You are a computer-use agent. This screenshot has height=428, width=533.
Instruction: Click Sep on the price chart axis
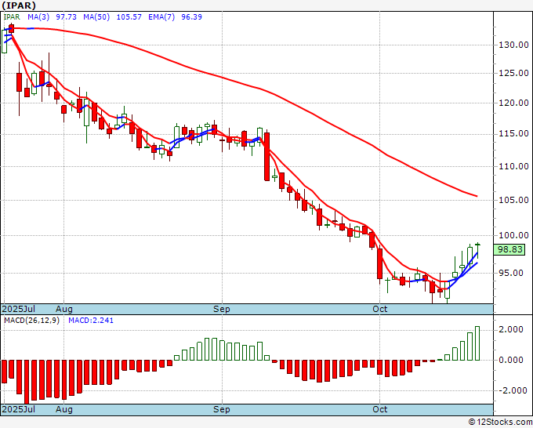point(222,309)
